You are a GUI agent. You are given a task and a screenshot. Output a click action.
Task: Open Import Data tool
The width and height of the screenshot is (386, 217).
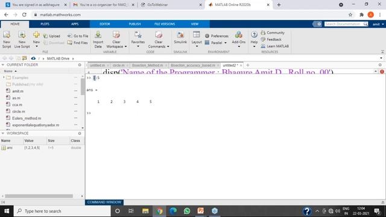(x=98, y=39)
